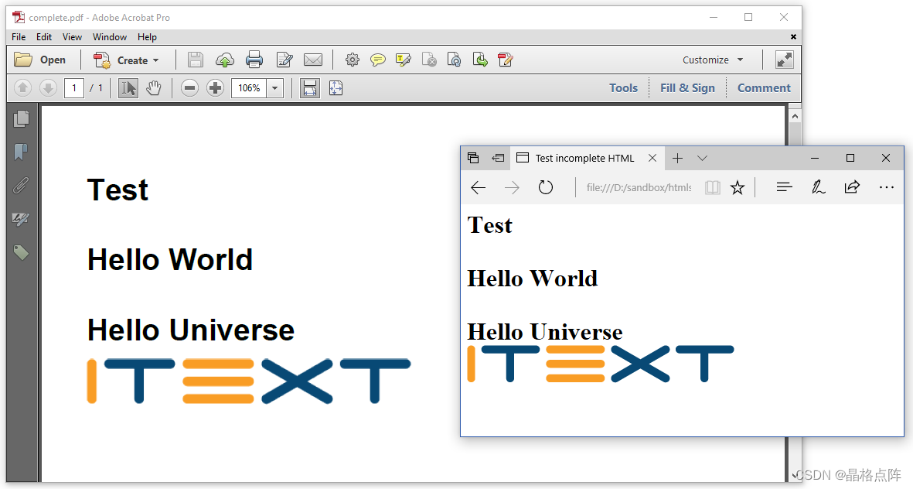This screenshot has height=489, width=913.
Task: Close the document with the menu bar X
Action: pyautogui.click(x=793, y=36)
